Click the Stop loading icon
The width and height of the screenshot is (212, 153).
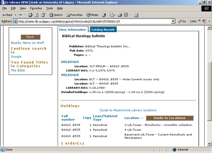[30, 15]
